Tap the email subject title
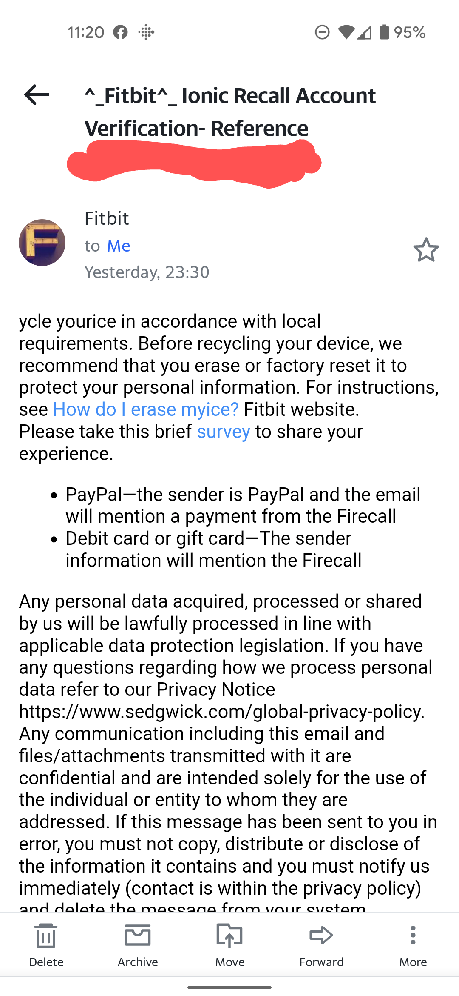Viewport: 459px width, 996px height. pyautogui.click(x=230, y=112)
